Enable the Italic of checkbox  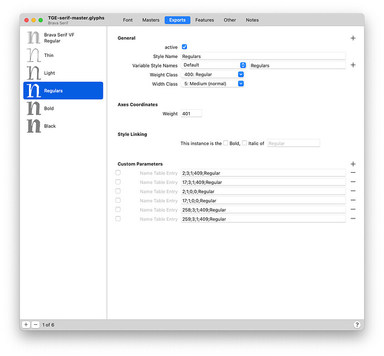244,143
